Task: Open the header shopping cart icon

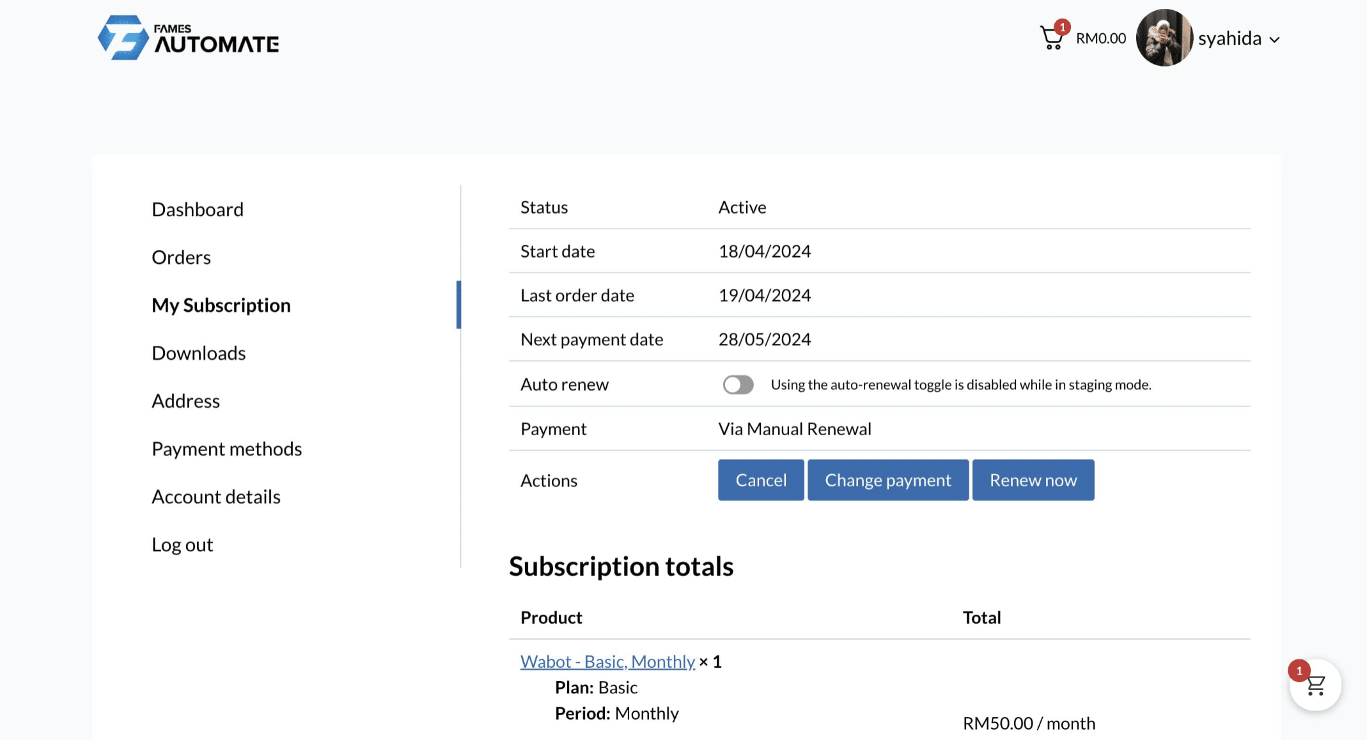Action: click(x=1052, y=38)
